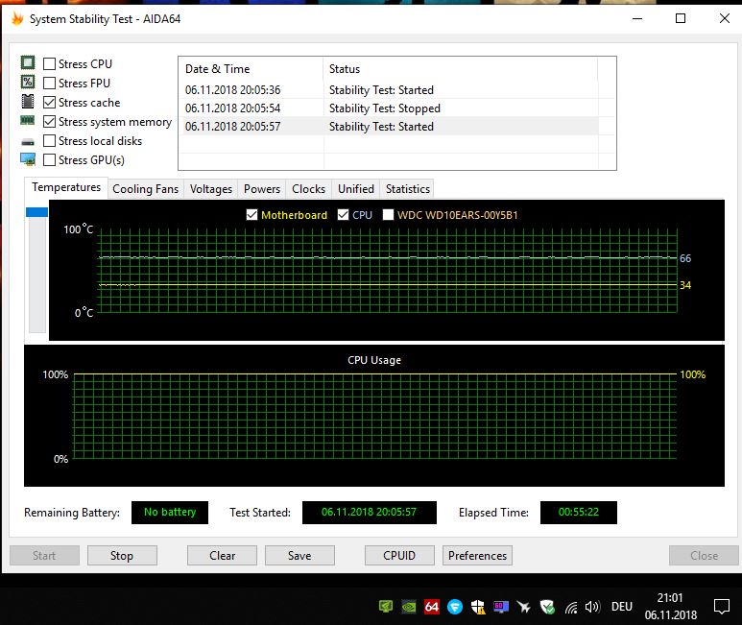This screenshot has width=742, height=625.
Task: Click the green shield security tray icon
Action: [547, 607]
